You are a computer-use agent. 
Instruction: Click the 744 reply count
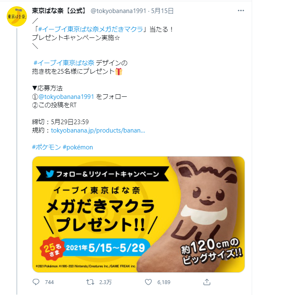pyautogui.click(x=49, y=282)
